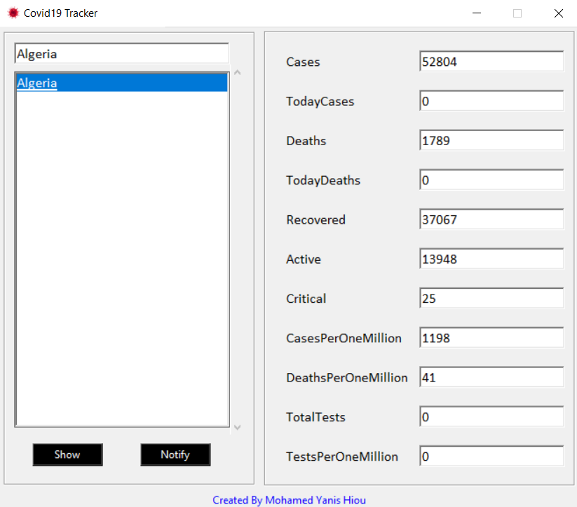Image resolution: width=577 pixels, height=507 pixels.
Task: Click the TotalTests value field
Action: 491,417
